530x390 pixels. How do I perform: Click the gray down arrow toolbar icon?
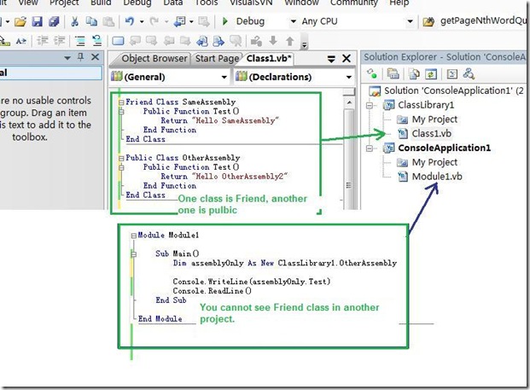click(273, 41)
